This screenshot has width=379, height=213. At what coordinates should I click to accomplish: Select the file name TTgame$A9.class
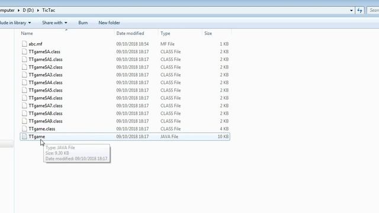pyautogui.click(x=46, y=121)
